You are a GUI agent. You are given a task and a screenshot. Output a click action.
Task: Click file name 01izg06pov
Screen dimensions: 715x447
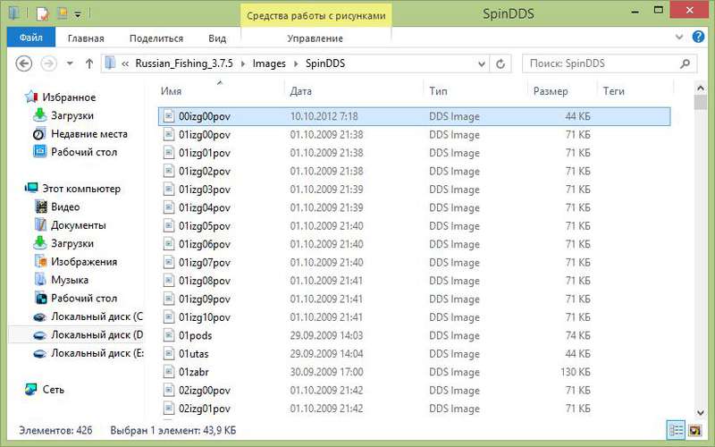tap(205, 244)
